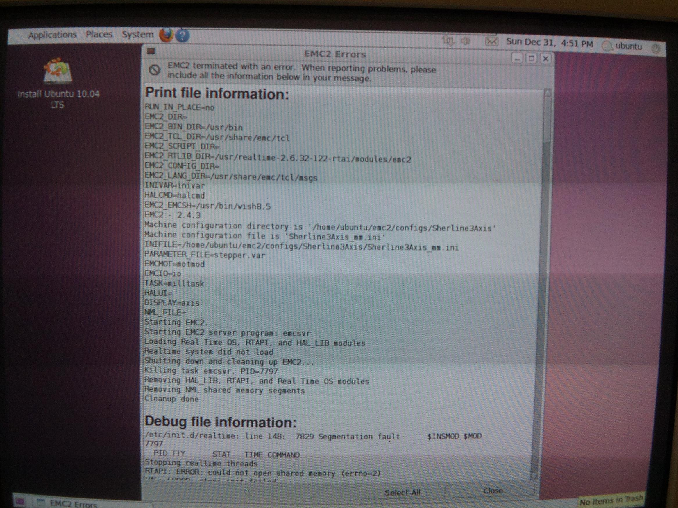Screen dimensions: 678x508
Task: Click the line 'NML_FILE='
Action: (x=165, y=312)
